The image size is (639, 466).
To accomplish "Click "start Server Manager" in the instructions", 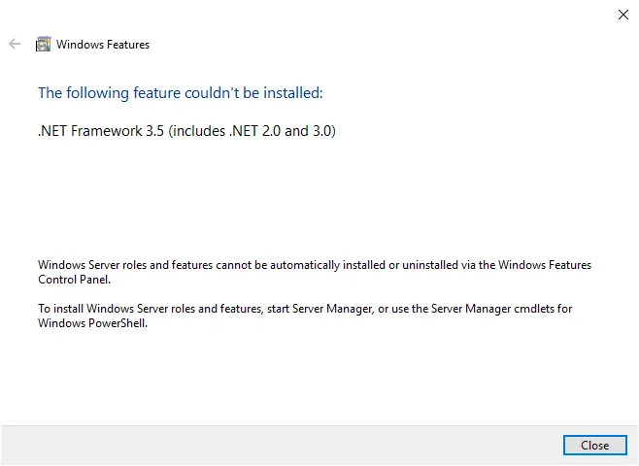I will [319, 309].
